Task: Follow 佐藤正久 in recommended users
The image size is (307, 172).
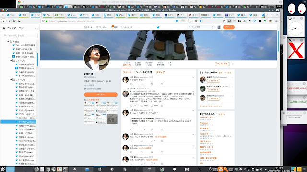Action: [213, 81]
